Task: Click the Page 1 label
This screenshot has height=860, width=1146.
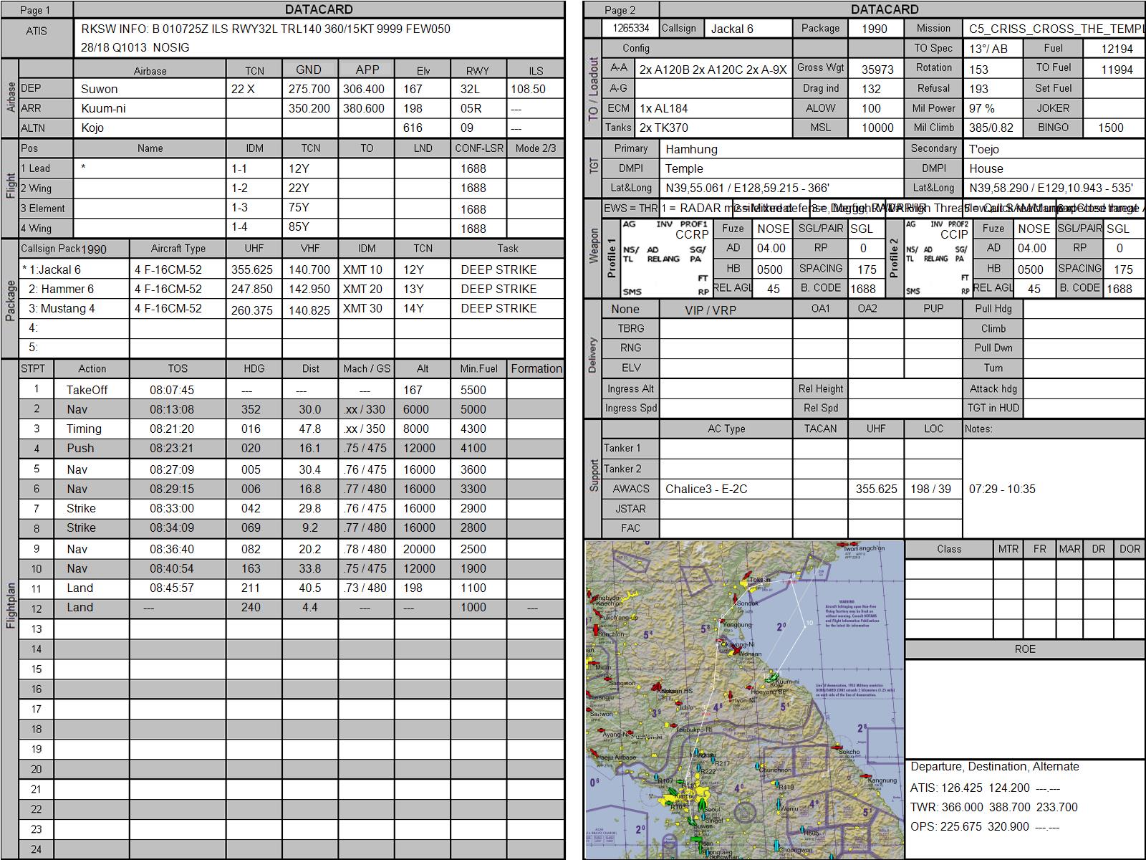Action: tap(36, 10)
